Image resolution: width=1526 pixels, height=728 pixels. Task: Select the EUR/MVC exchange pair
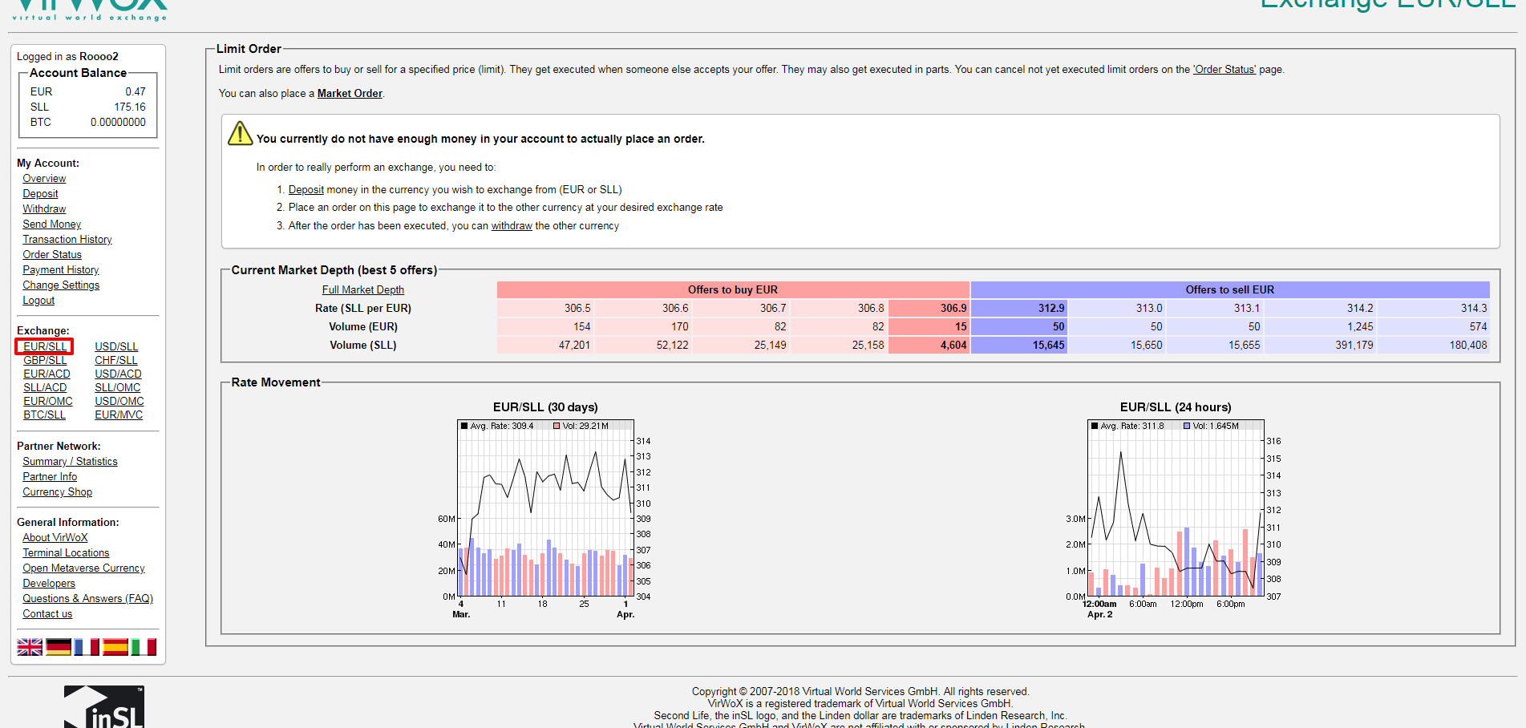tap(119, 415)
